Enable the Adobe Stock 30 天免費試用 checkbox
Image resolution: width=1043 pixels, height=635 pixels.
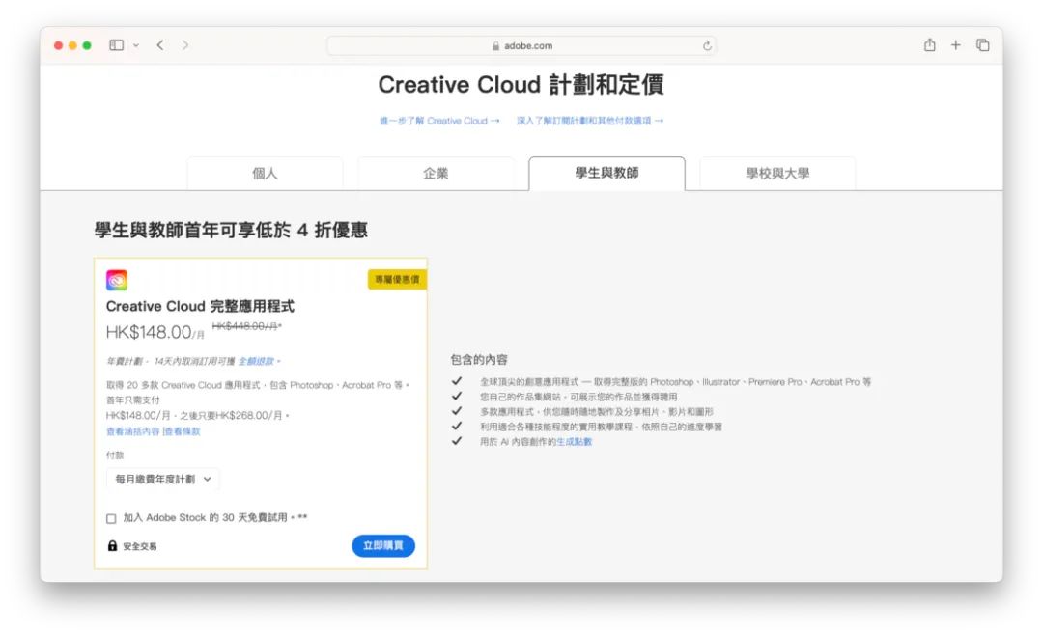[x=111, y=518]
